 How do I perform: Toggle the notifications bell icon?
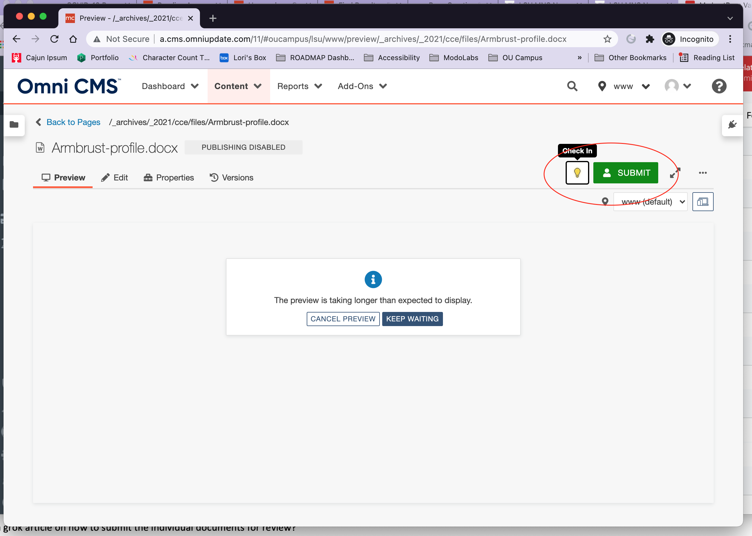[x=732, y=125]
